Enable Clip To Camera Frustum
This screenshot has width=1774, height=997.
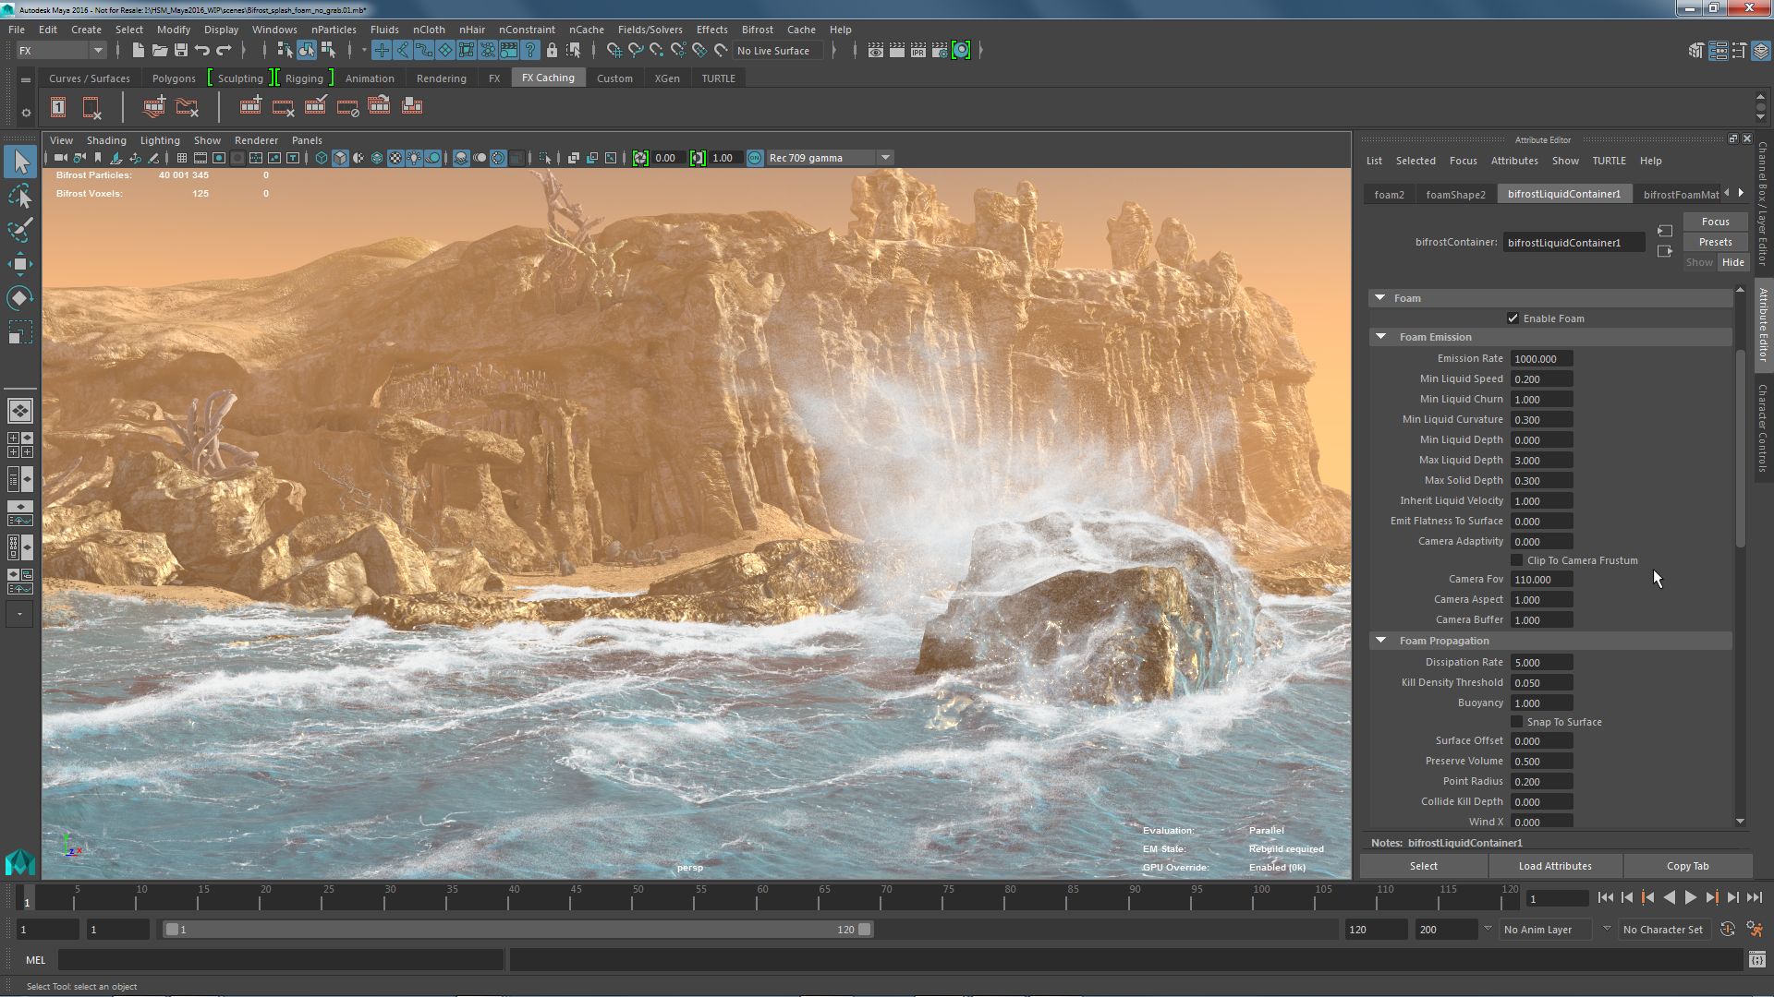pyautogui.click(x=1516, y=560)
